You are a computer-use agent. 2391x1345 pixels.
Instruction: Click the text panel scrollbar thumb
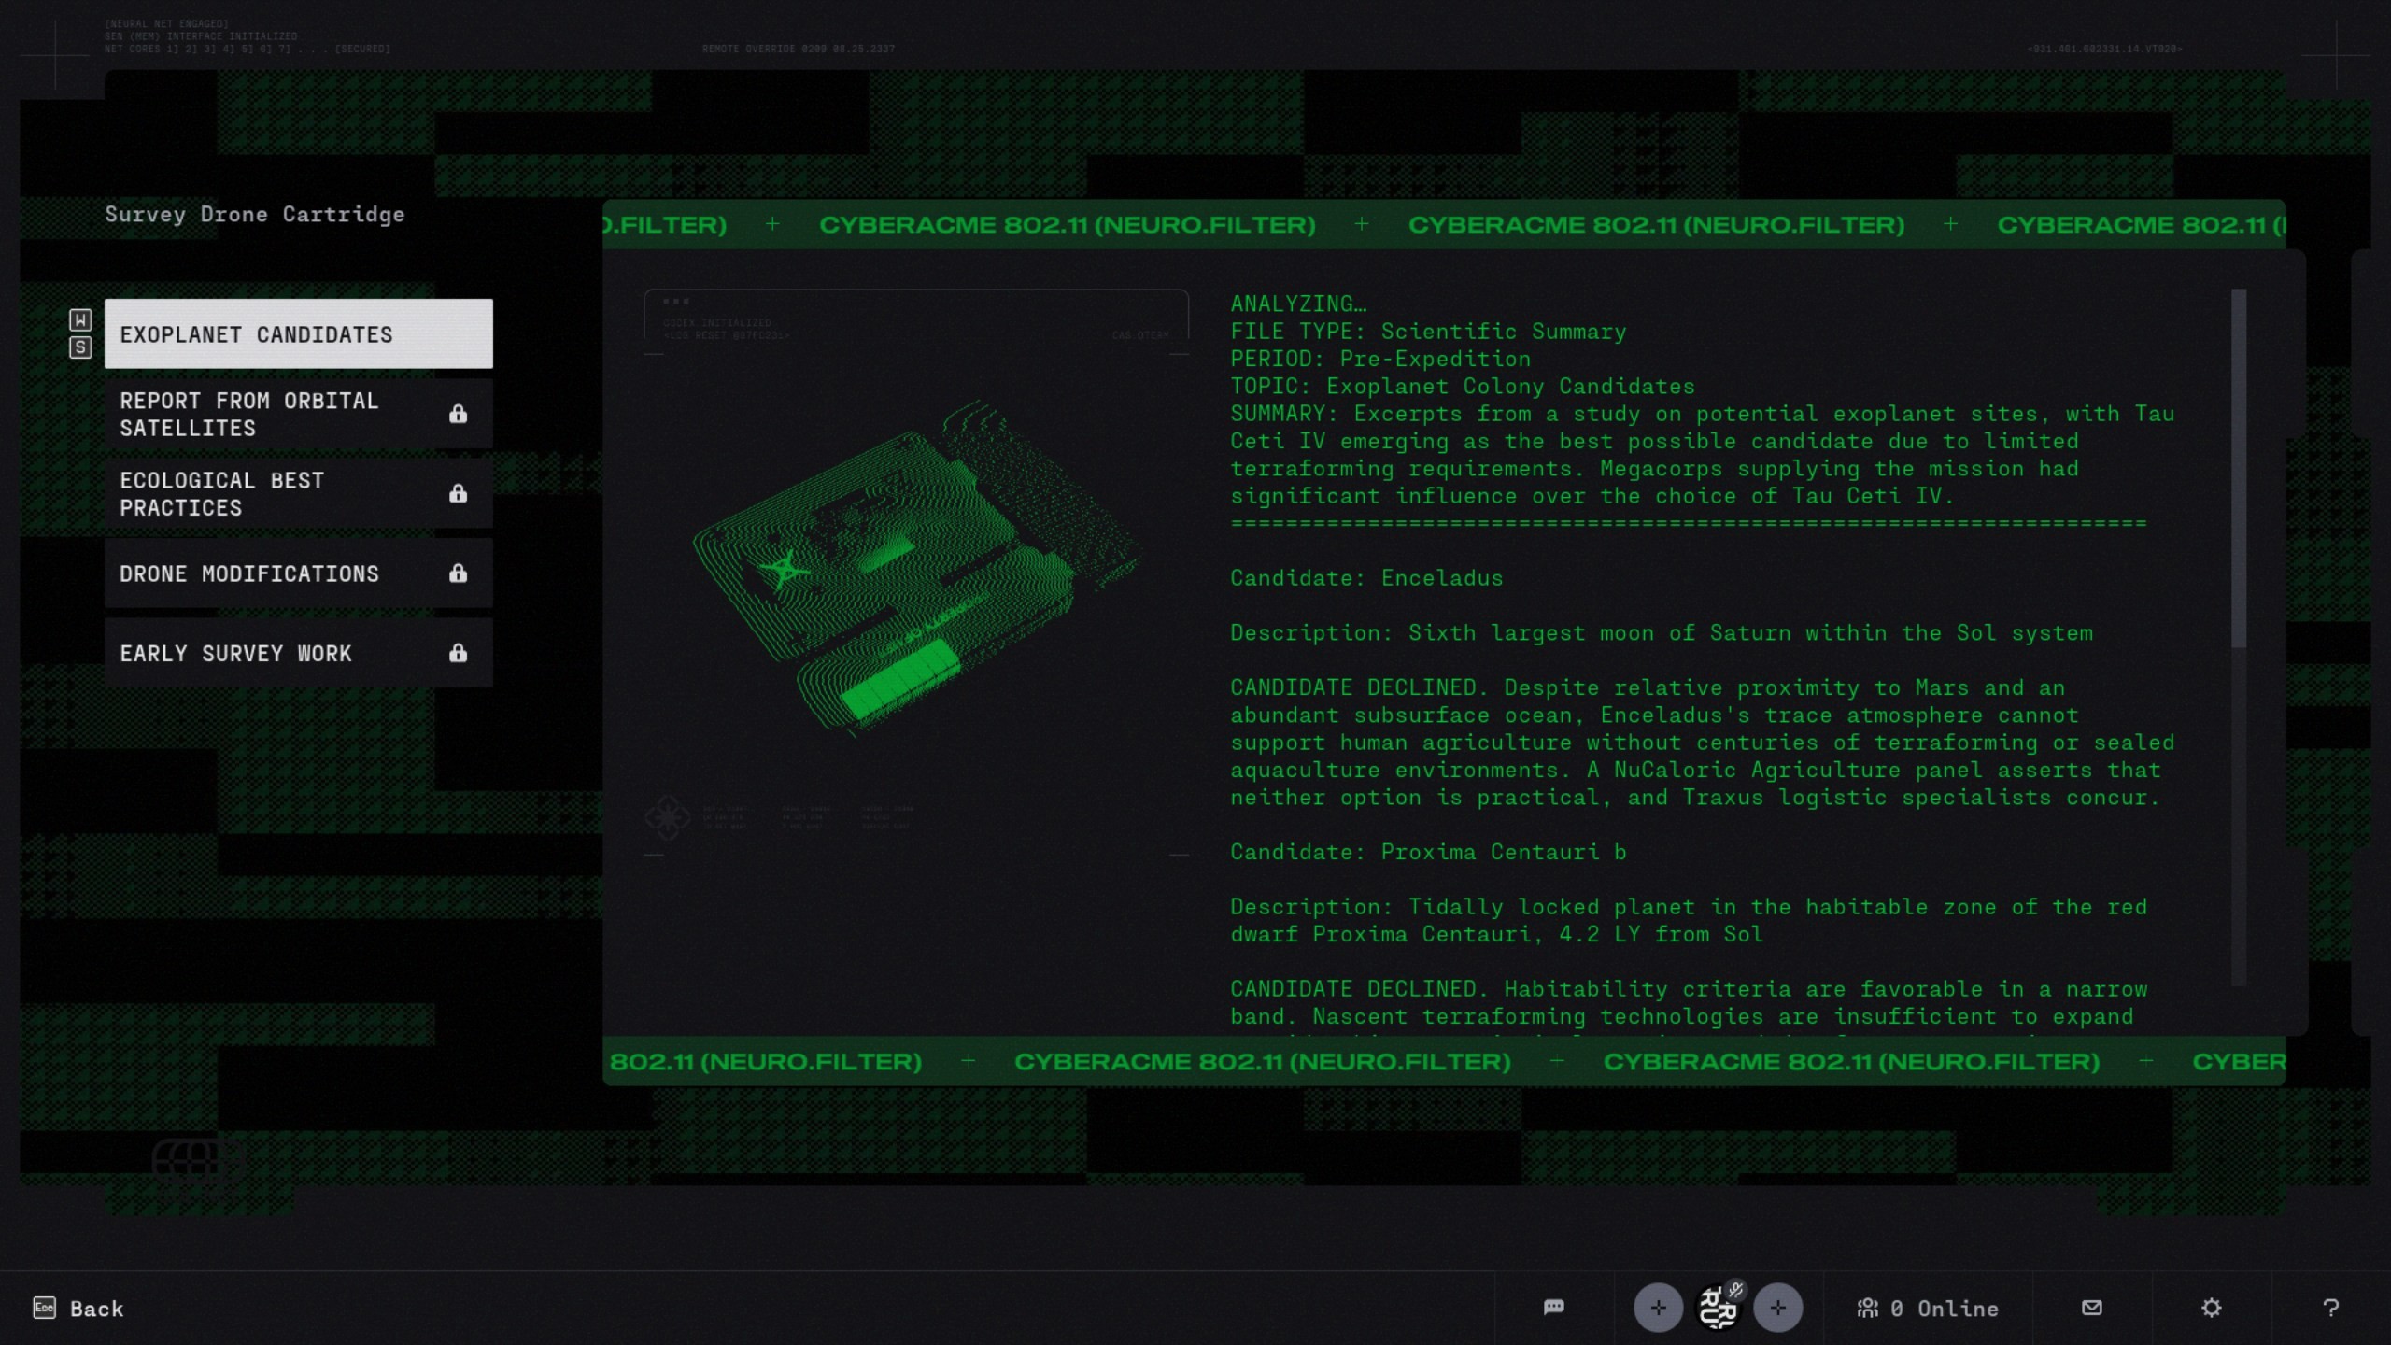(x=2239, y=467)
